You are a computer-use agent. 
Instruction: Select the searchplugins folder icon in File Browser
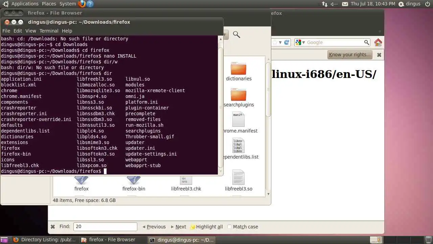point(238,94)
